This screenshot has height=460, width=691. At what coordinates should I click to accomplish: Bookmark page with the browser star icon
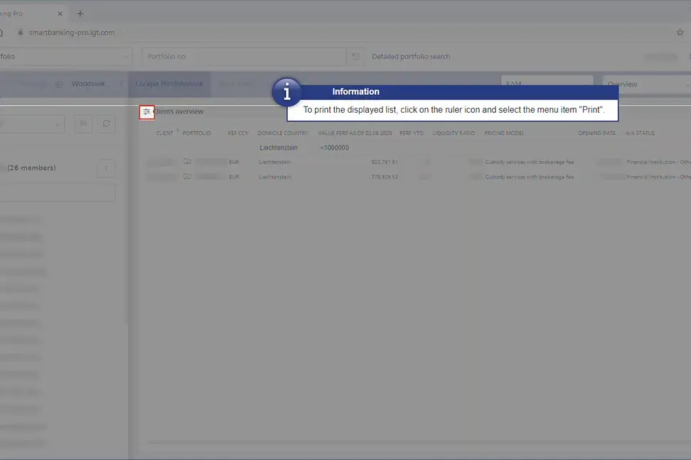coord(680,33)
